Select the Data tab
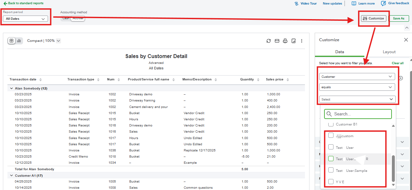412x190 pixels. point(339,52)
